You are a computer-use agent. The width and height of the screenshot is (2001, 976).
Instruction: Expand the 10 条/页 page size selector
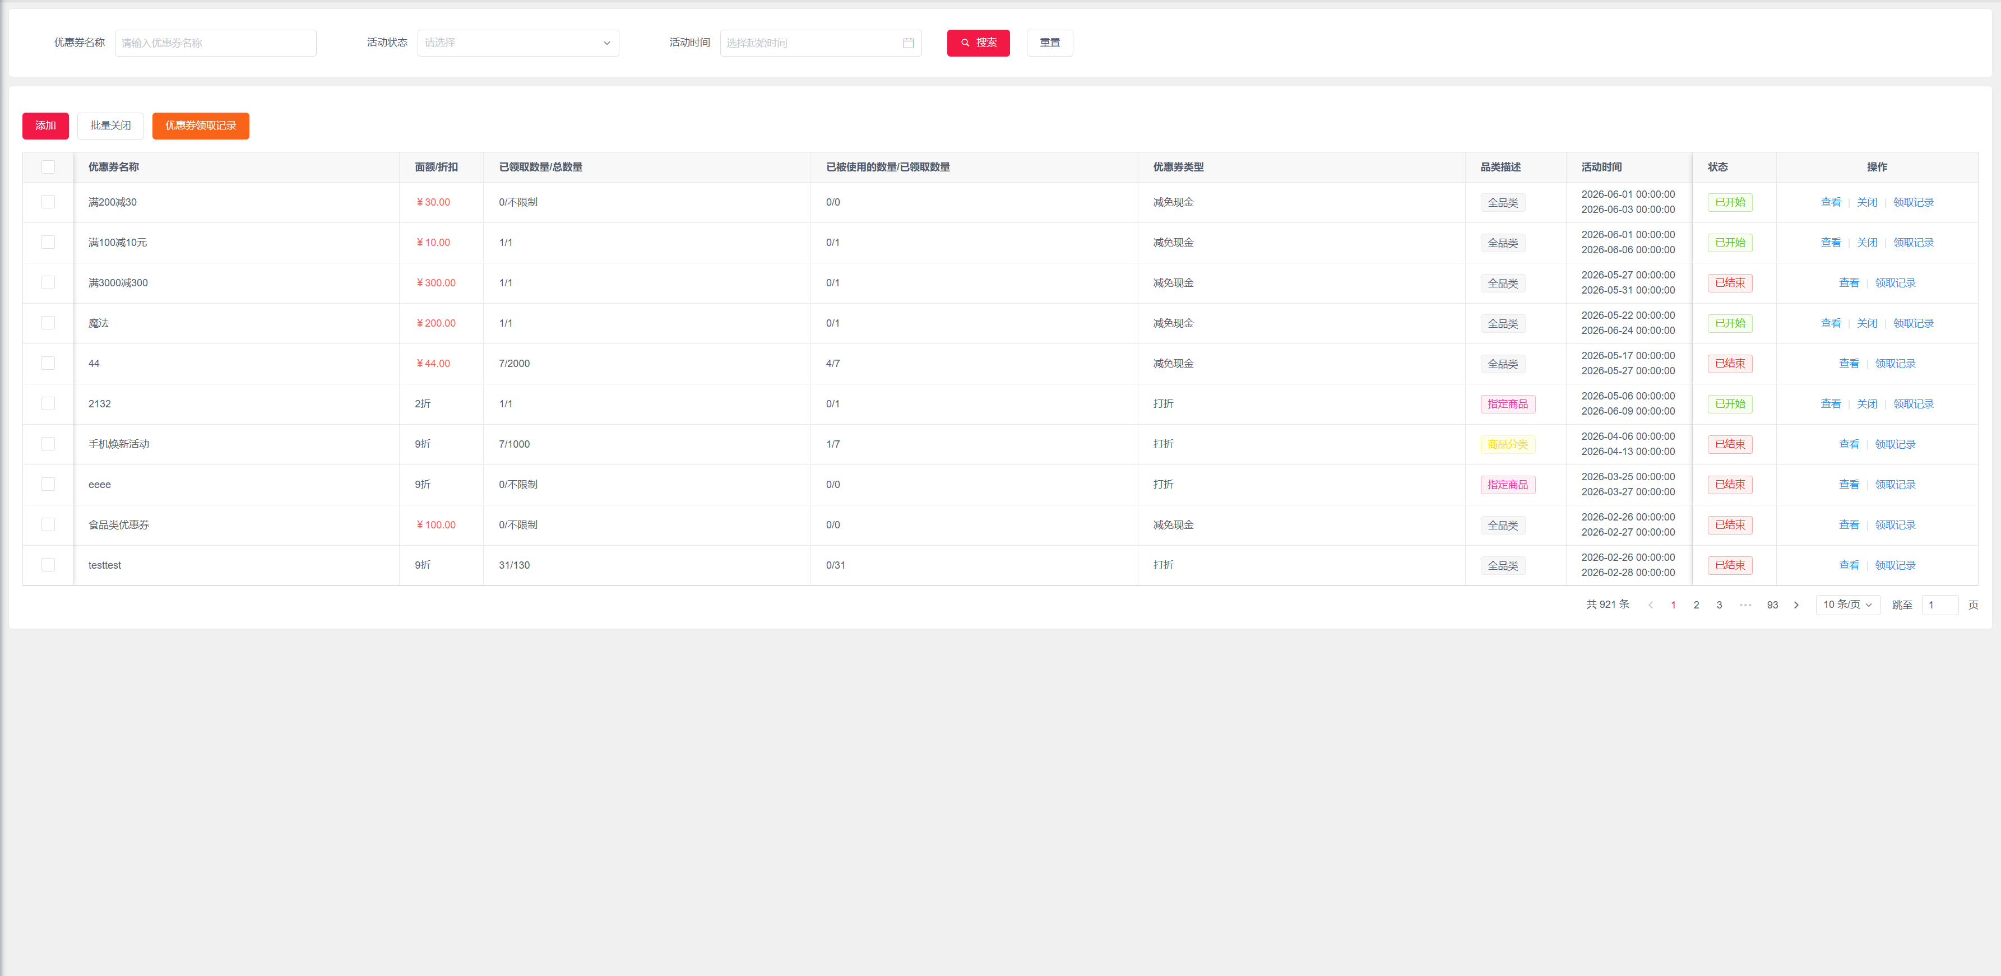[1848, 605]
